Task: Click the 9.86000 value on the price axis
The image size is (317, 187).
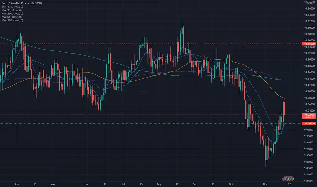Action: [309, 168]
